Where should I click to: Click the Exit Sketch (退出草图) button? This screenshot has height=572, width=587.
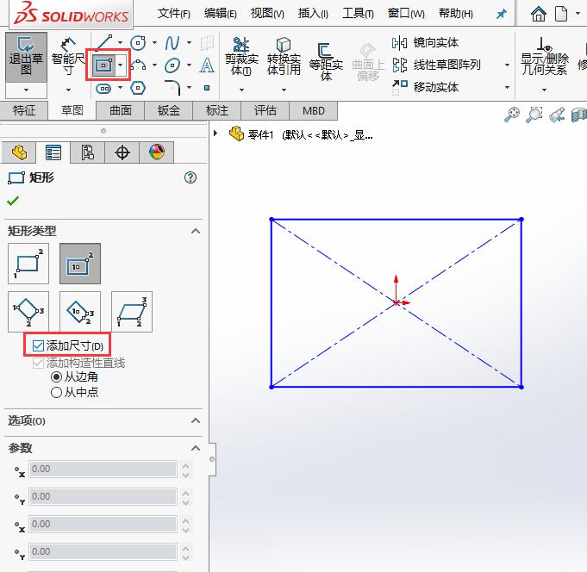(26, 57)
